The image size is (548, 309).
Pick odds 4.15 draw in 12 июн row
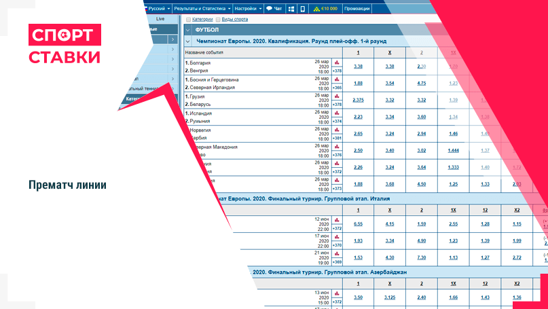390,224
